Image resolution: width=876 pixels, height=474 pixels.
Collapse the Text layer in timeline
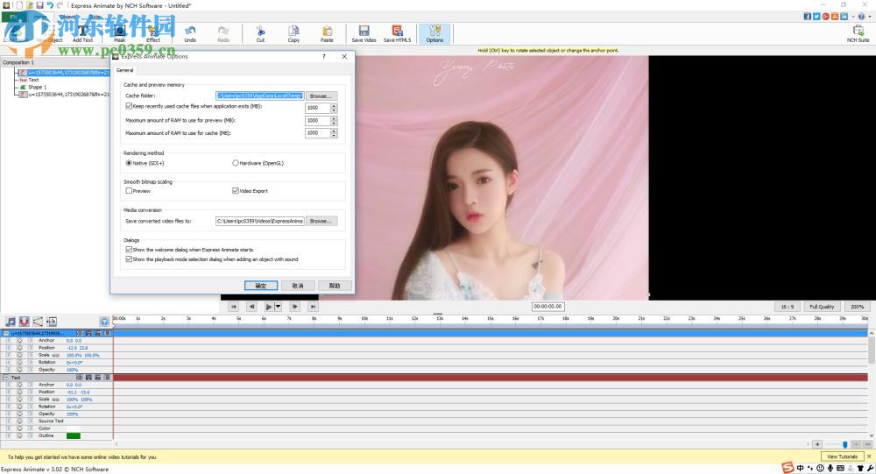coord(6,378)
